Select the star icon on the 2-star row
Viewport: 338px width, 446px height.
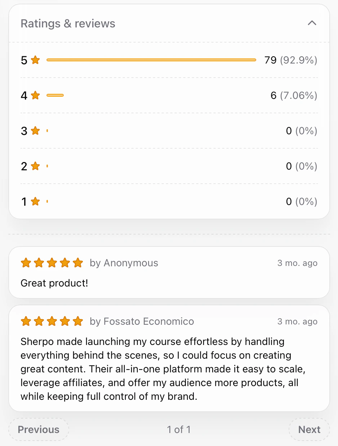coord(35,166)
